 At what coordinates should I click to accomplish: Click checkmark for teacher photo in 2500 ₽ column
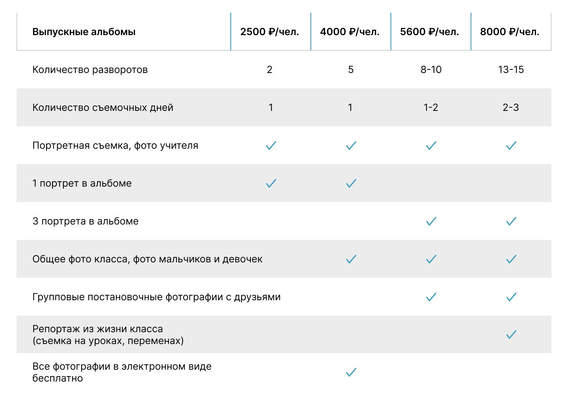271,146
